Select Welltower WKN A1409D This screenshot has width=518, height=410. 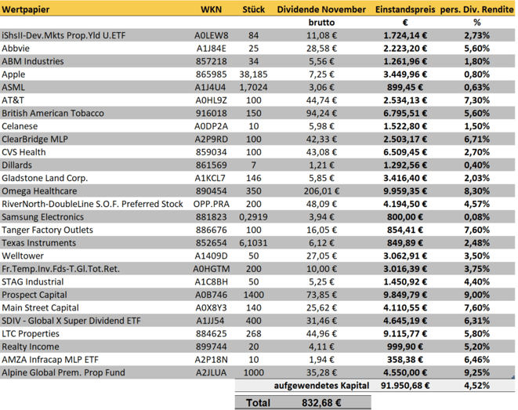click(211, 256)
